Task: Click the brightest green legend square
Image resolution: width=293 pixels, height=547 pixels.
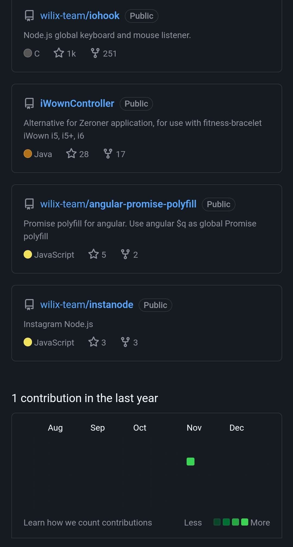Action: click(x=245, y=522)
